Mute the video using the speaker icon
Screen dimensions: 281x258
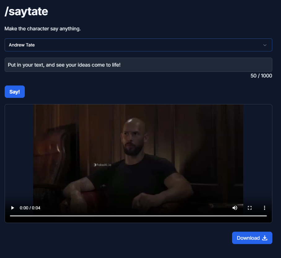[235, 208]
